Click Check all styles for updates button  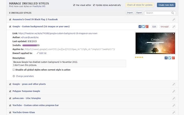[140, 5]
